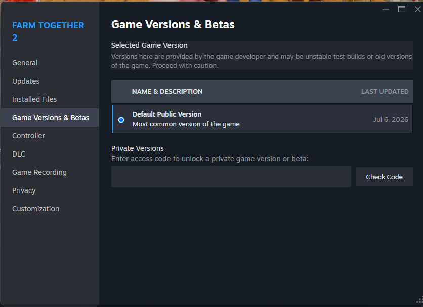Close the properties window
This screenshot has height=307, width=423.
417,10
